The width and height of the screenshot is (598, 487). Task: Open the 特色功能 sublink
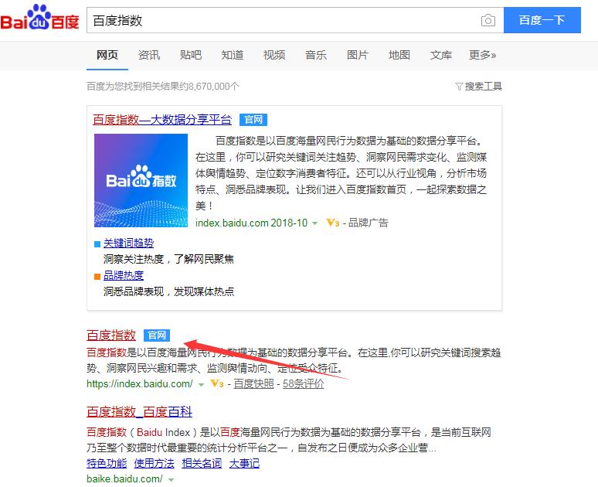[107, 463]
